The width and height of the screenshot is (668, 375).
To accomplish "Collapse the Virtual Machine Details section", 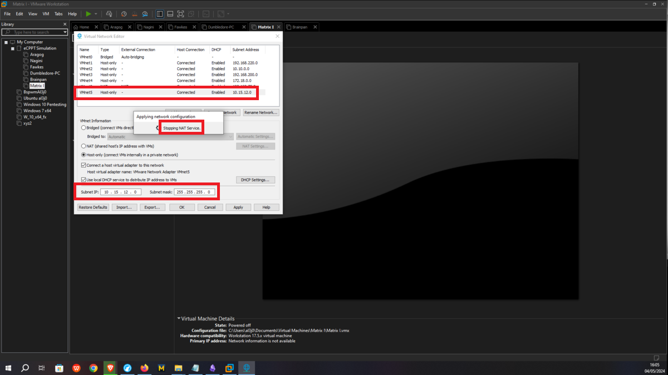I will (x=179, y=319).
